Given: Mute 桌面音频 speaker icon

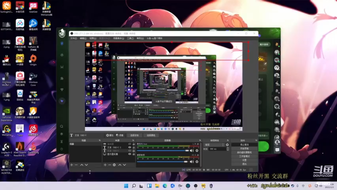Looking at the screenshot, I should (x=192, y=162).
